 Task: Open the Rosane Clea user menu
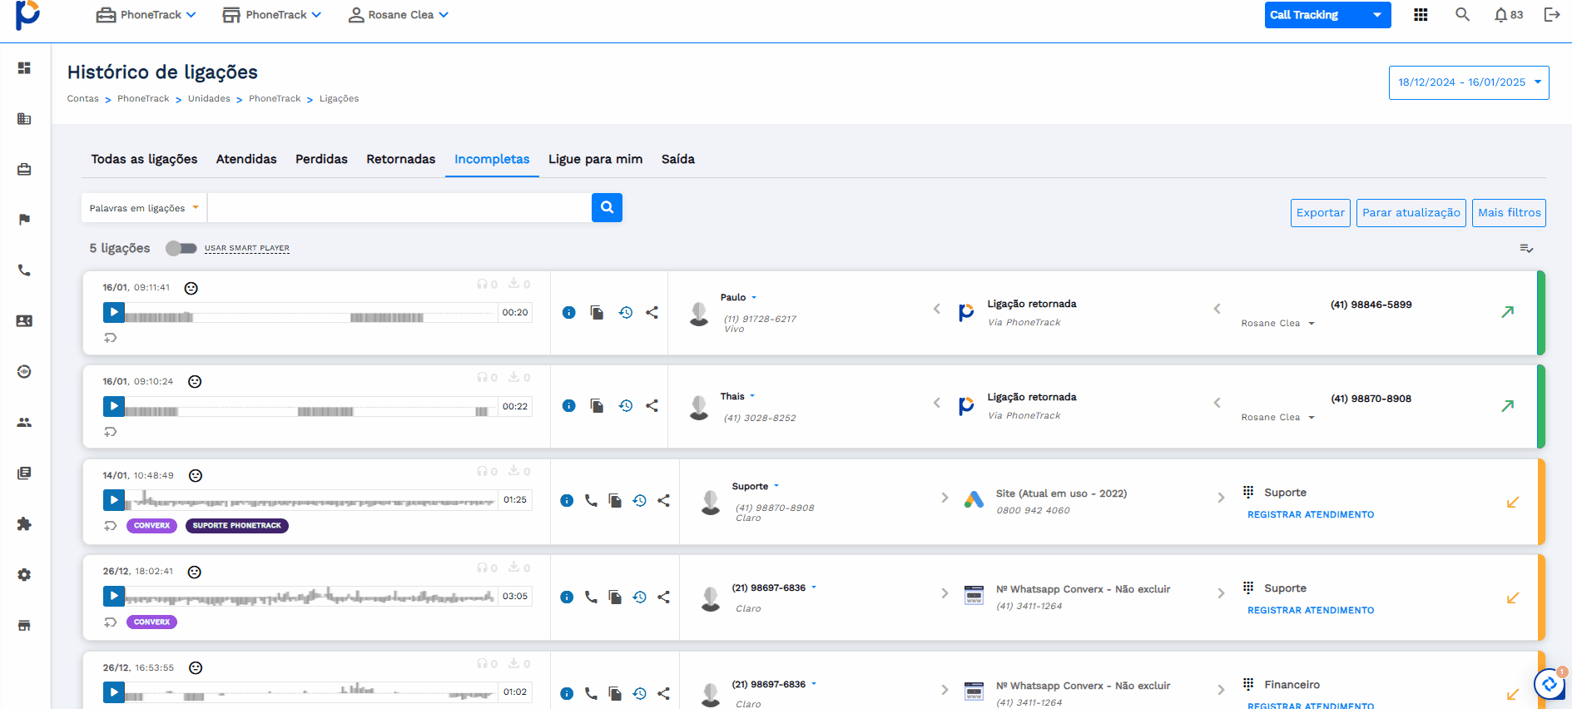pyautogui.click(x=399, y=15)
